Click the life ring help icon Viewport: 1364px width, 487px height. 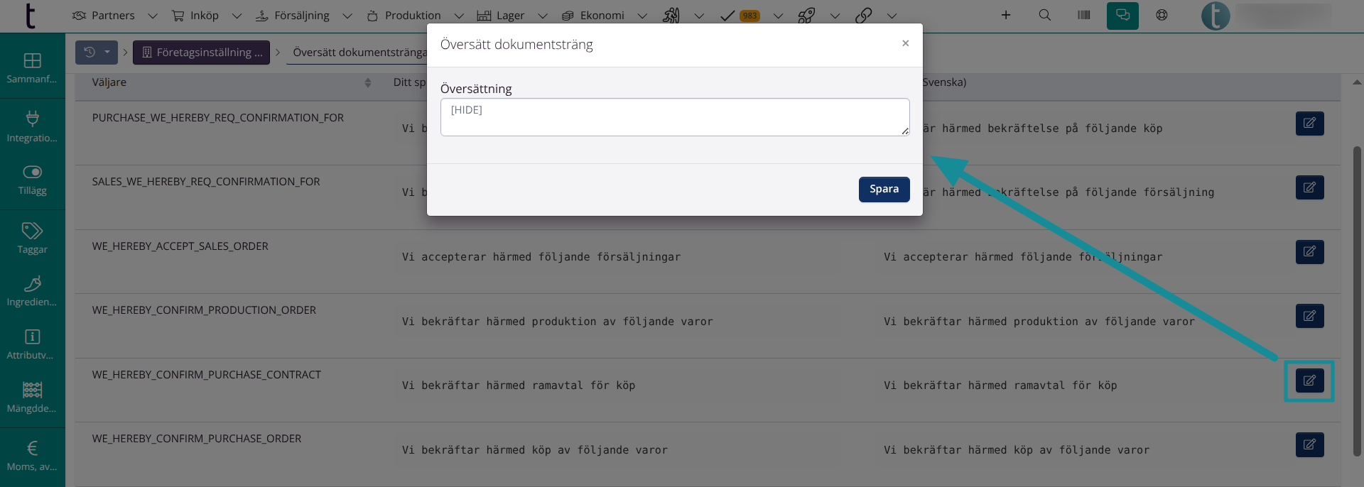coord(1162,16)
